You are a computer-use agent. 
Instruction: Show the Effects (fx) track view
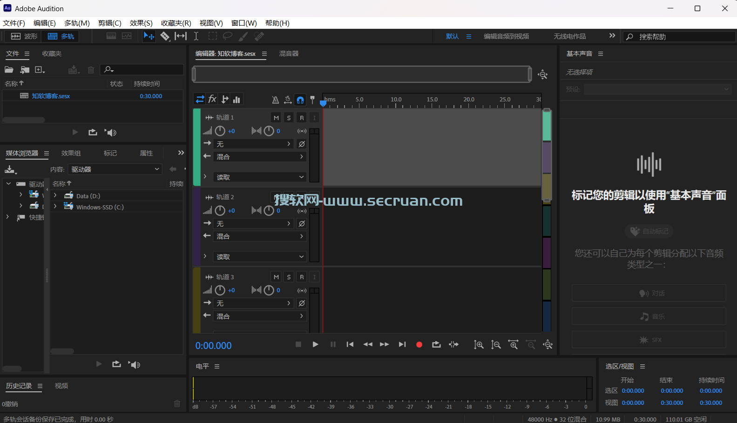click(x=212, y=99)
